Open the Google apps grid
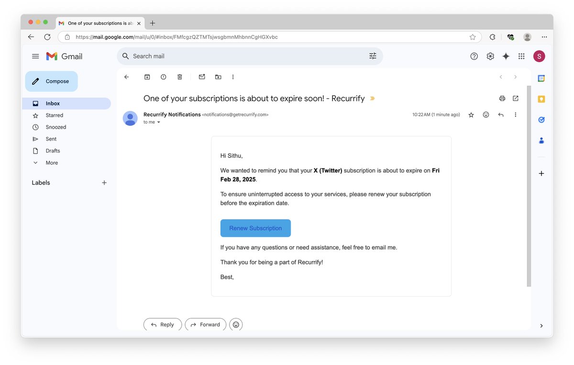The width and height of the screenshot is (574, 365). pos(521,56)
